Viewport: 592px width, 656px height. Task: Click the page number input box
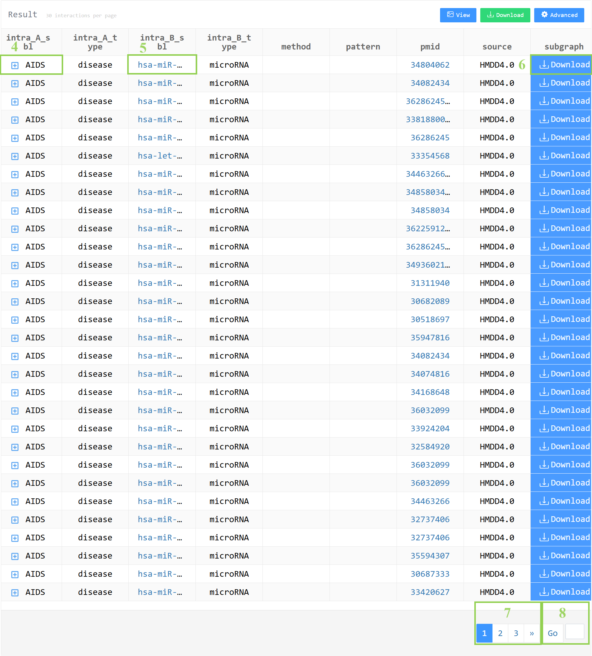coord(574,632)
